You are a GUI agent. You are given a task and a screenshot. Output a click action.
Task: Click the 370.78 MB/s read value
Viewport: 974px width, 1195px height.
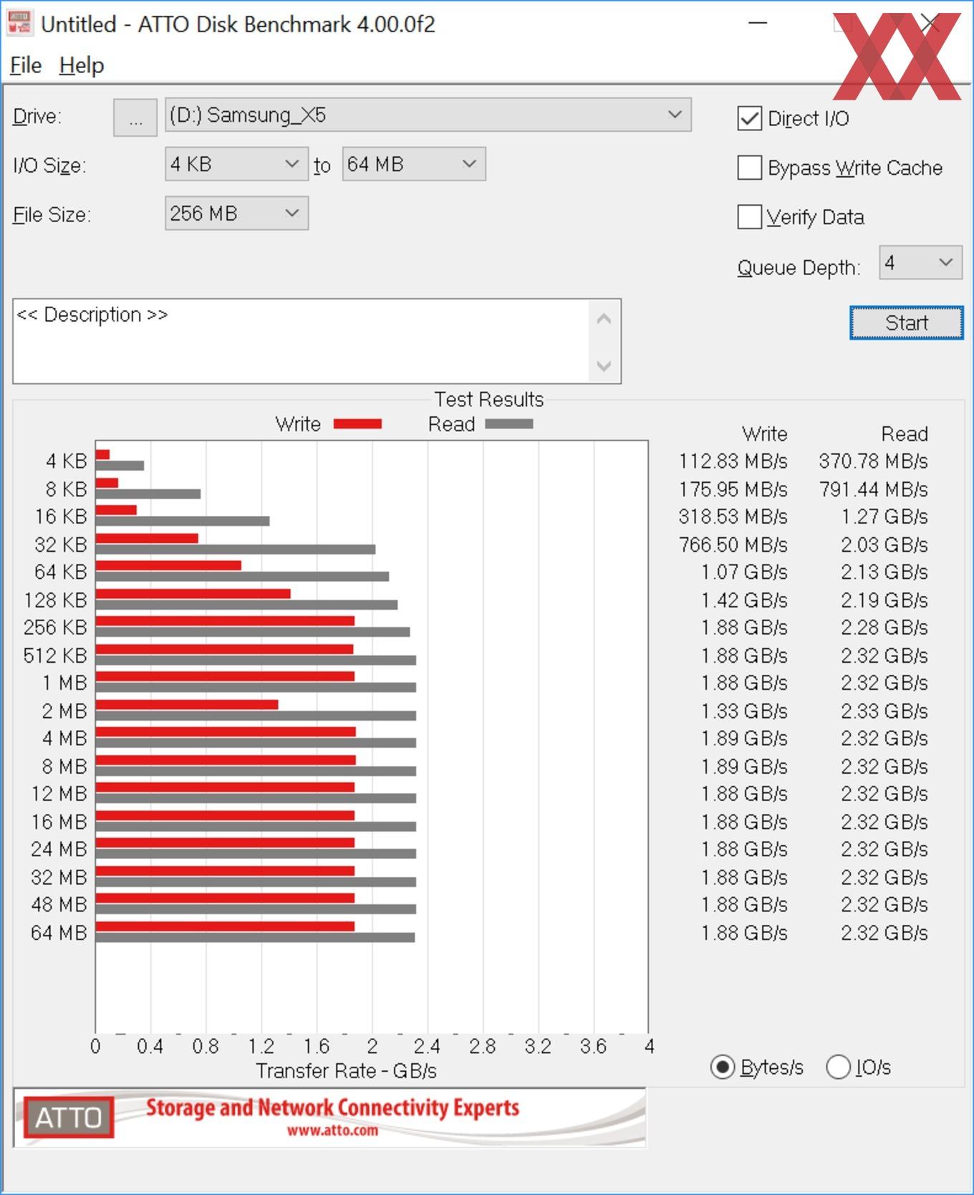[x=873, y=461]
